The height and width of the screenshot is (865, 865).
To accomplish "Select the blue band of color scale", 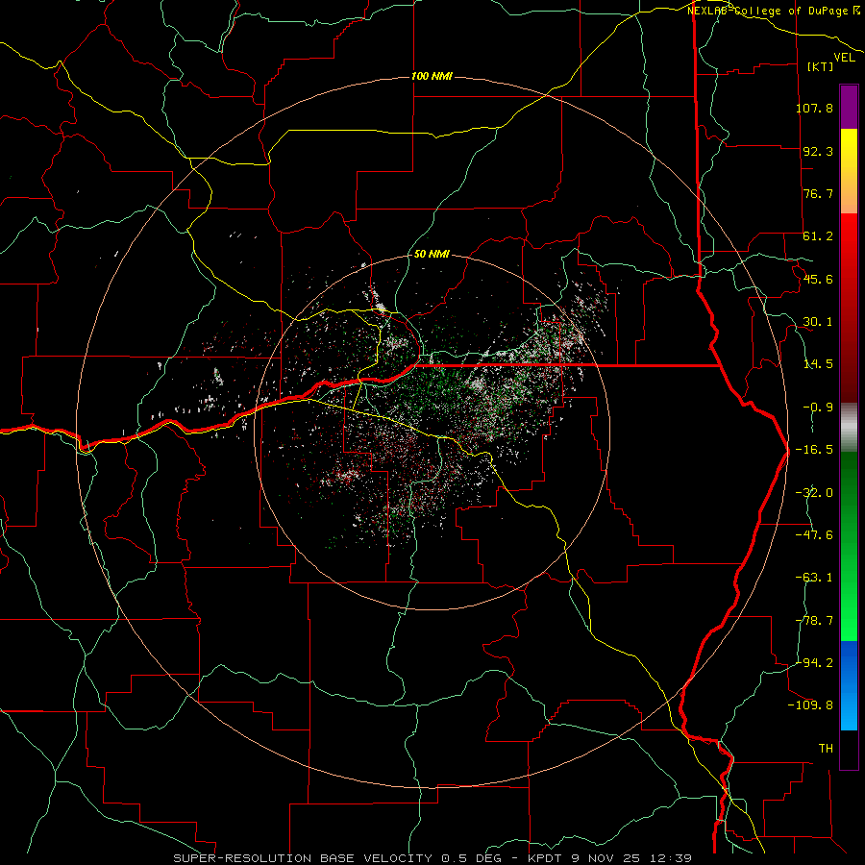I will pyautogui.click(x=849, y=685).
